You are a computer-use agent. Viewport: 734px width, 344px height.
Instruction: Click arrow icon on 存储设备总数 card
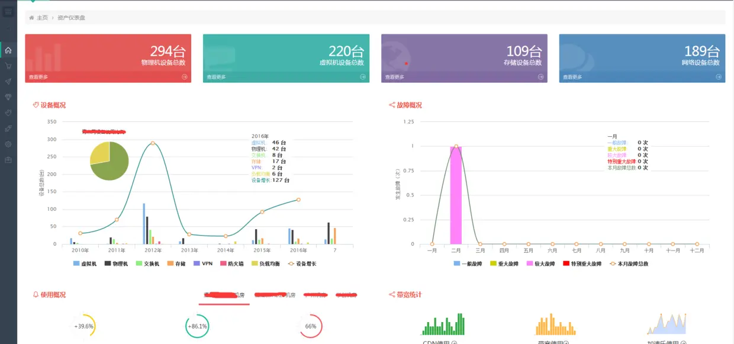[x=540, y=77]
